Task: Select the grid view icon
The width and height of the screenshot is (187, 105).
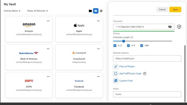Action: coord(96,11)
